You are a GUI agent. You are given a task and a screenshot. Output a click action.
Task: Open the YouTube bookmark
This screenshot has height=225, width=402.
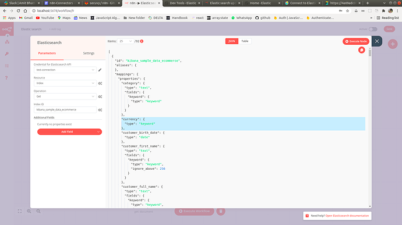45,18
